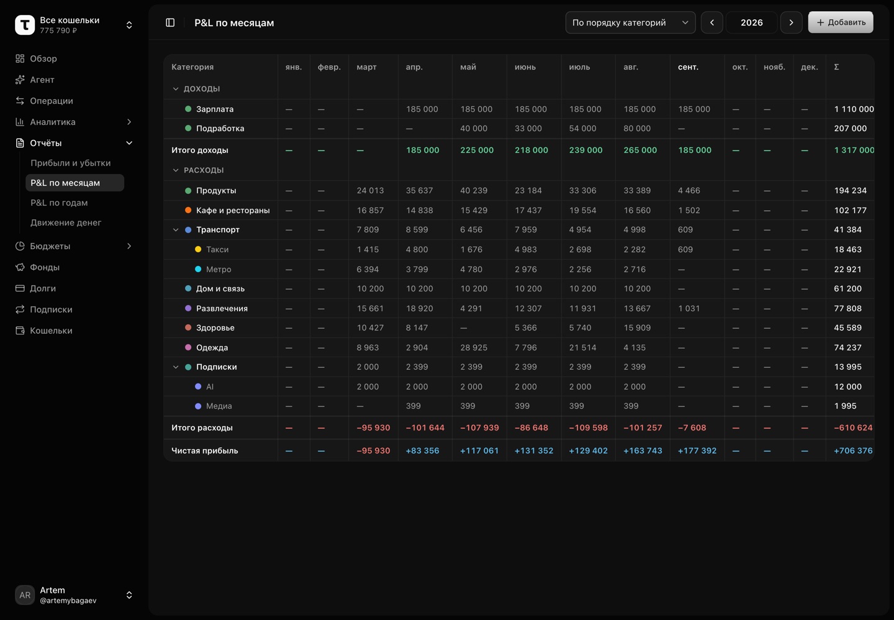Click the Подписки refresh icon
The width and height of the screenshot is (894, 620).
tap(20, 309)
